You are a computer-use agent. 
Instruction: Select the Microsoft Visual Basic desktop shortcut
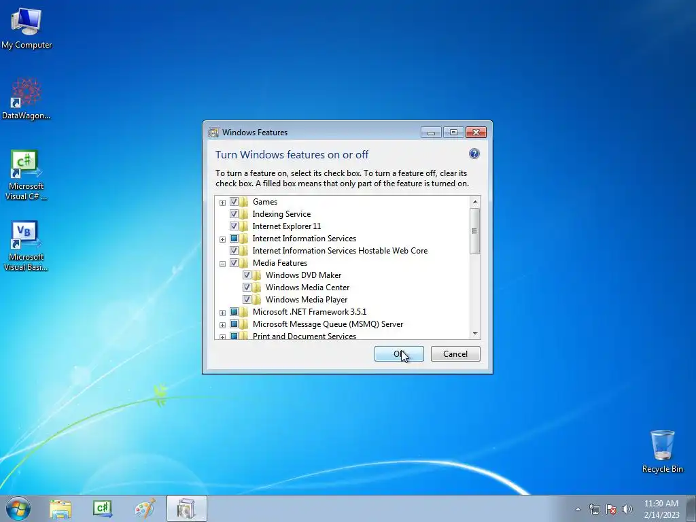(27, 245)
